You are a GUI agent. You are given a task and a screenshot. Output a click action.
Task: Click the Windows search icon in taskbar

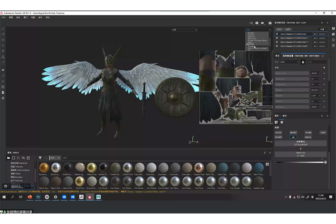[13, 197]
